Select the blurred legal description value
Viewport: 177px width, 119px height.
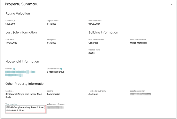pos(140,94)
